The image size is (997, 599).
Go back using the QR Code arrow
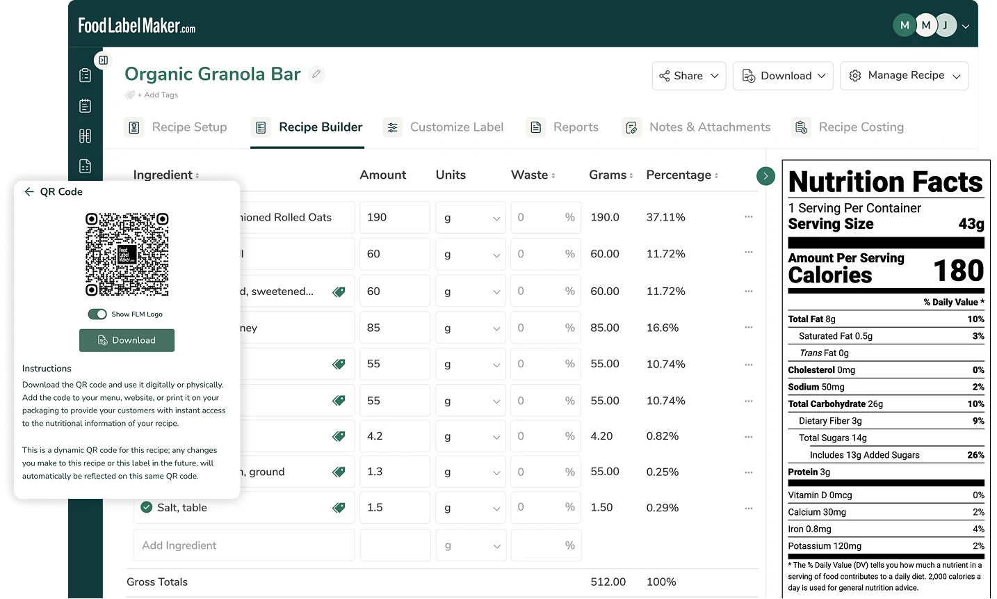pos(29,191)
